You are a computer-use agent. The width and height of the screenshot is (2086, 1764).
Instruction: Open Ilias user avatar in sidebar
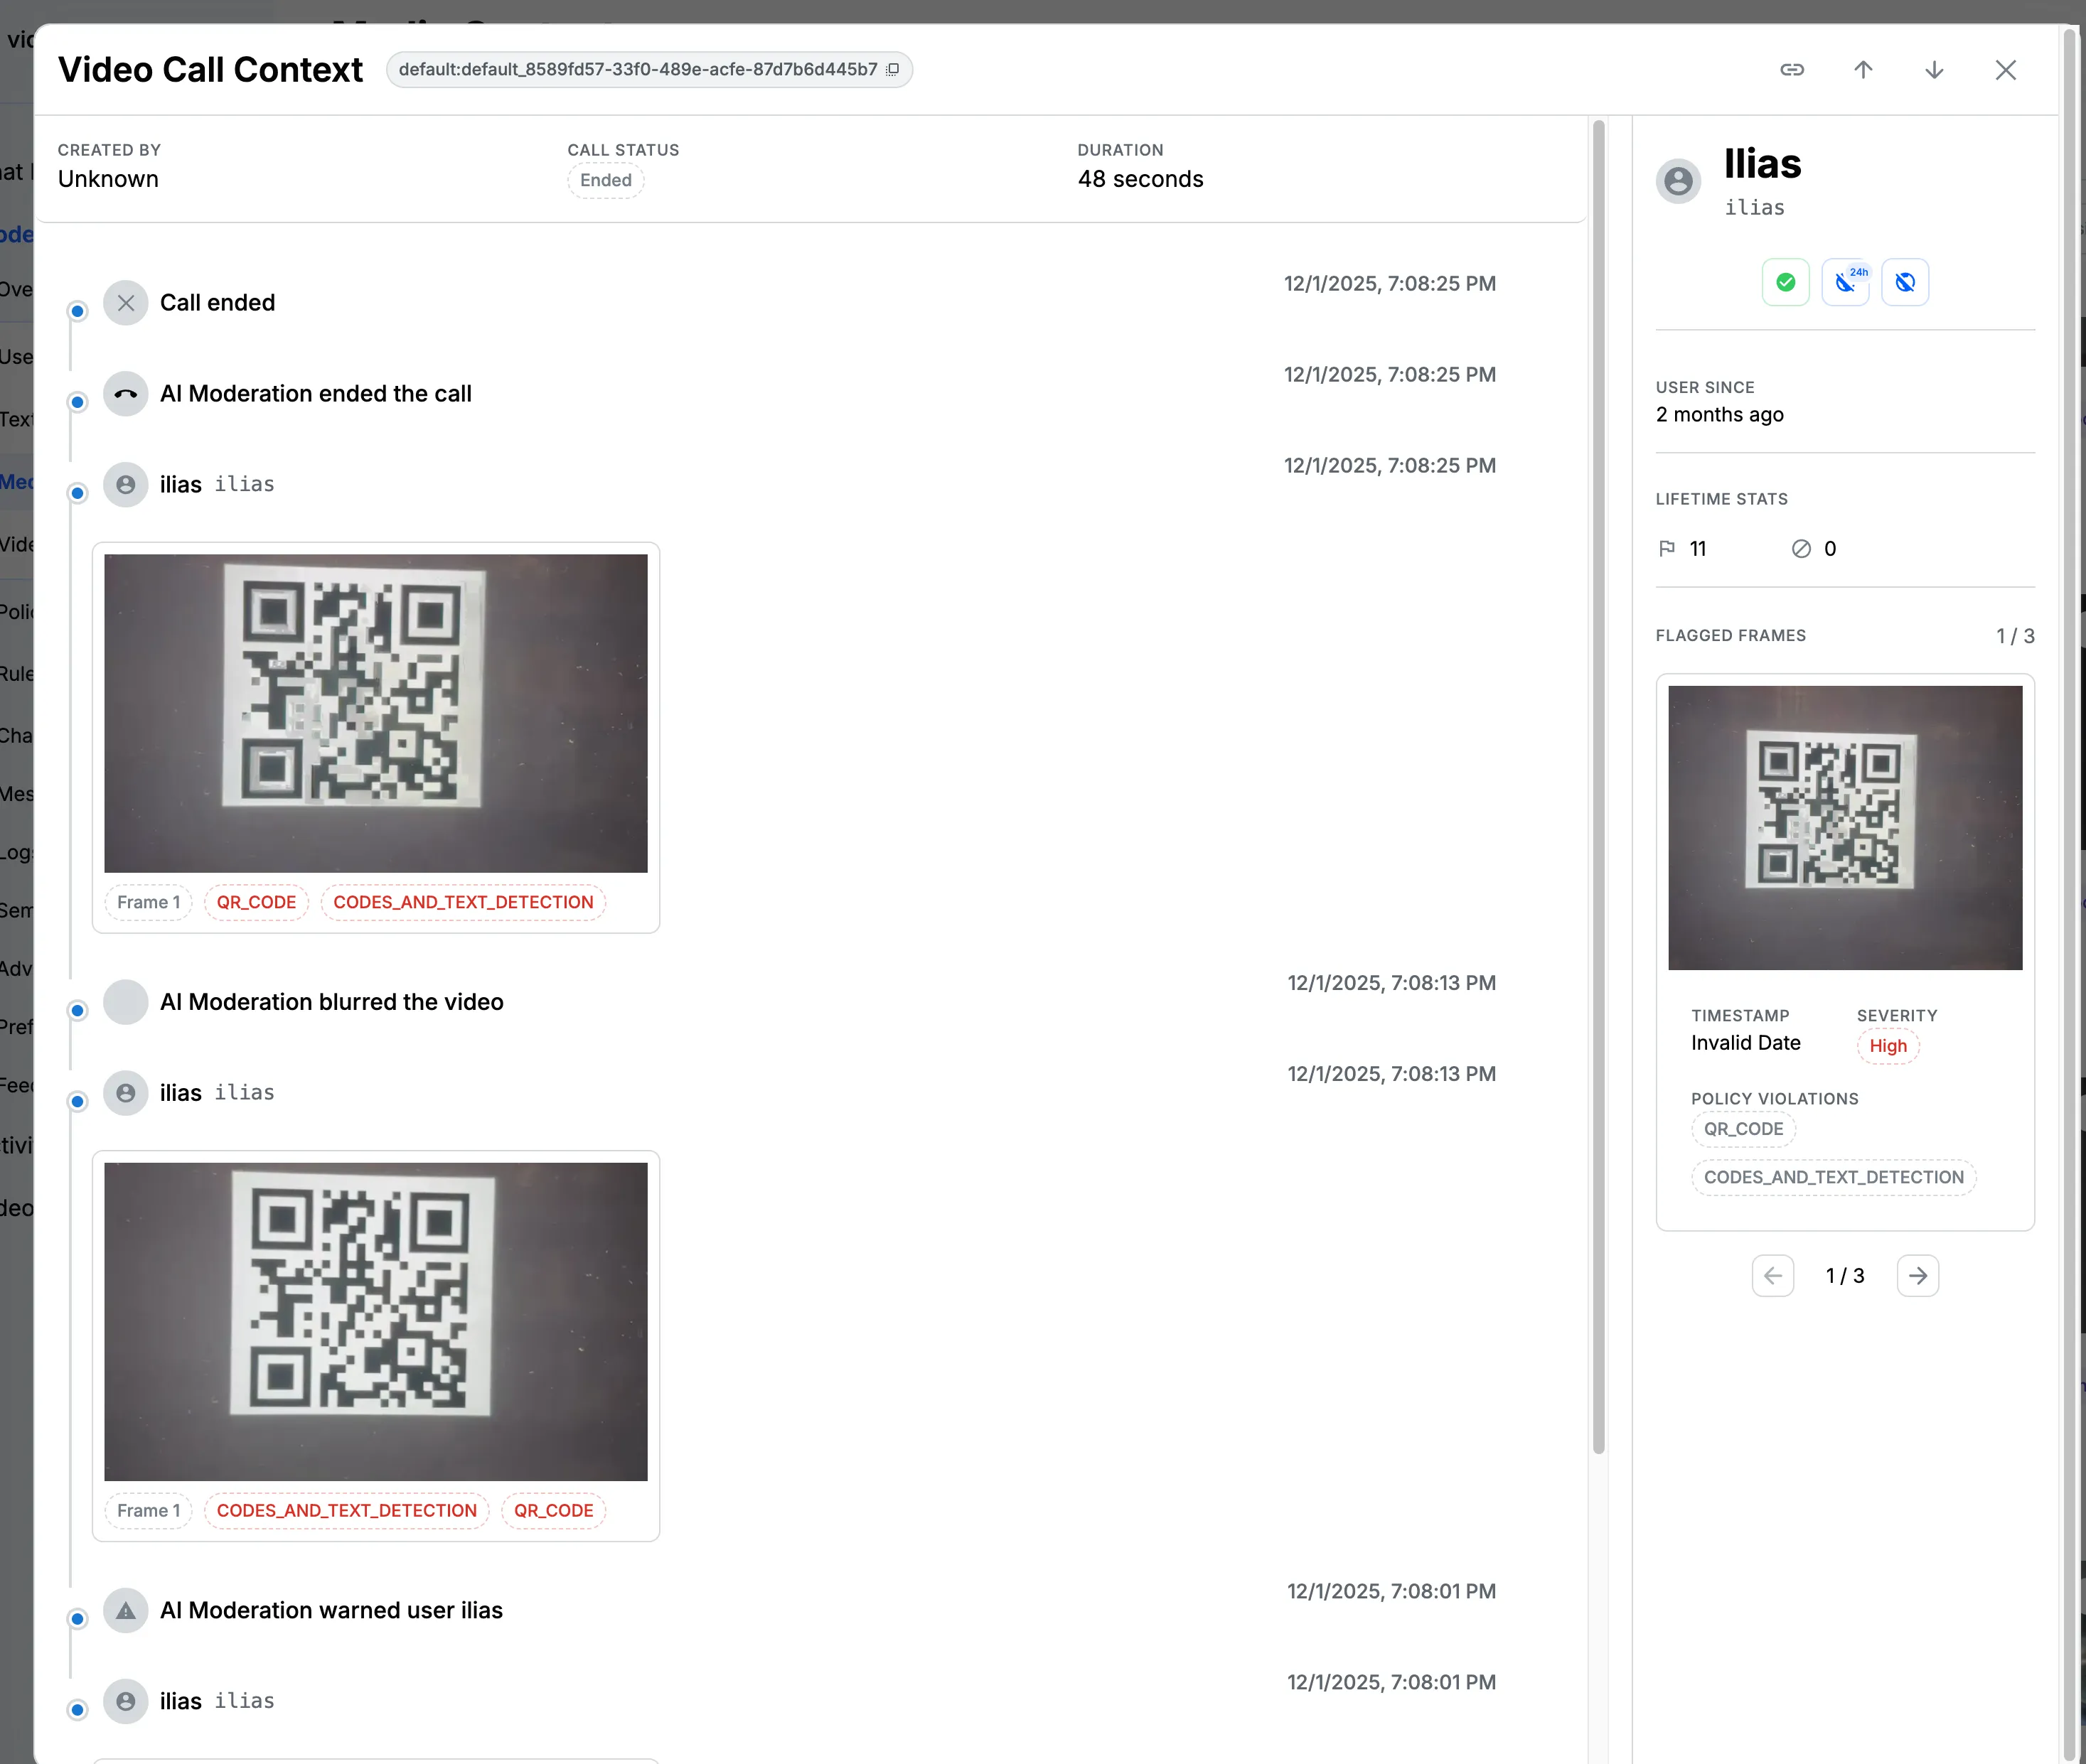(x=1678, y=181)
